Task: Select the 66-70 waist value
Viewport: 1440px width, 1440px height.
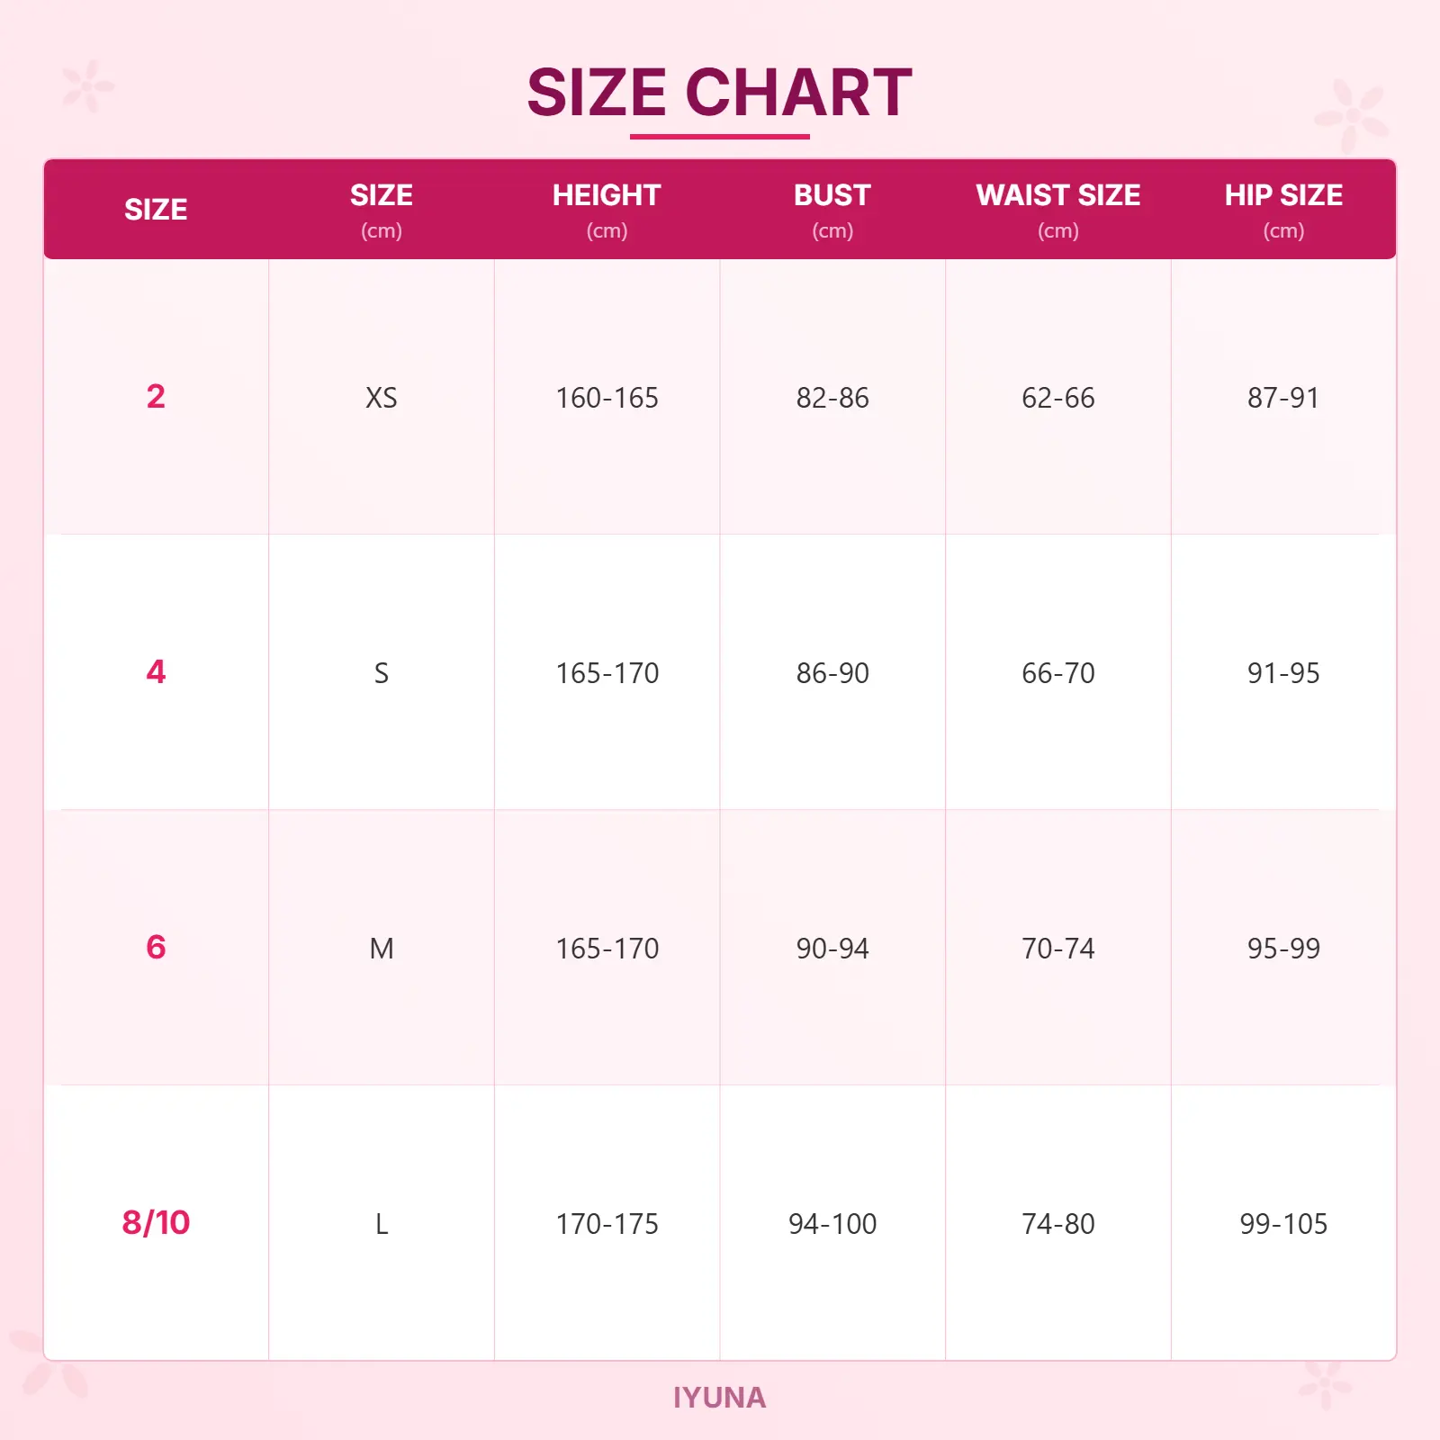Action: 1057,673
